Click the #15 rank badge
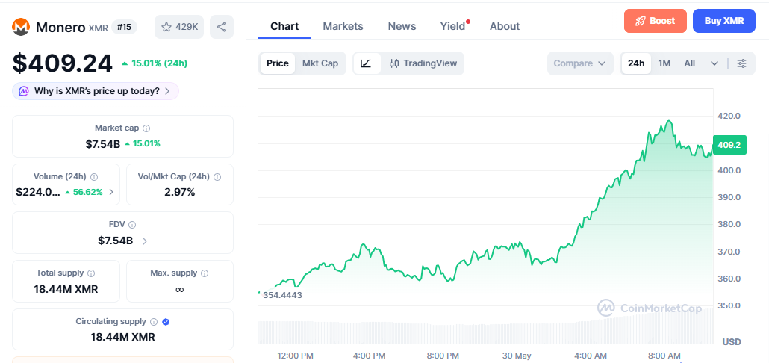This screenshot has height=363, width=769. tap(124, 27)
